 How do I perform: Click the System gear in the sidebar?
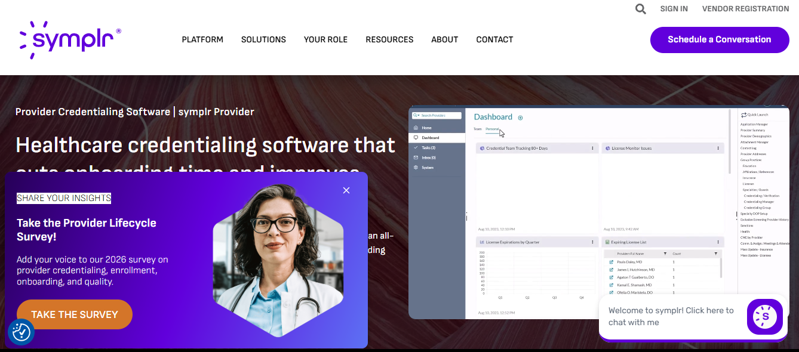[x=416, y=168]
